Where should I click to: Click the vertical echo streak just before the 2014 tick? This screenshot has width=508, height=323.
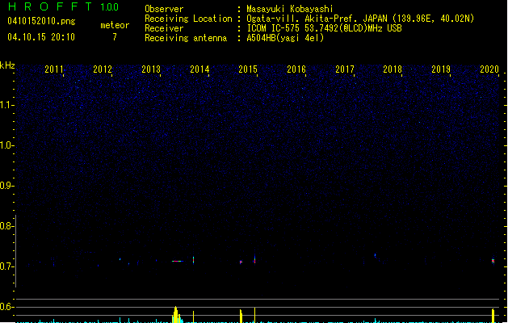tap(193, 260)
